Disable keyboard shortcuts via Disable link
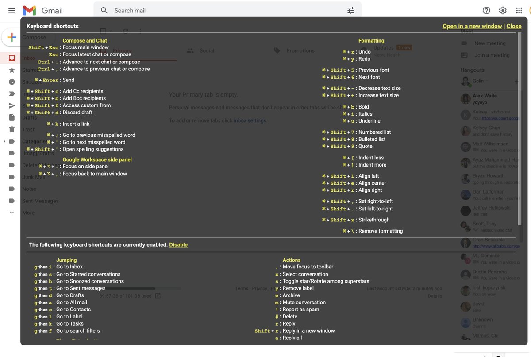 click(178, 244)
